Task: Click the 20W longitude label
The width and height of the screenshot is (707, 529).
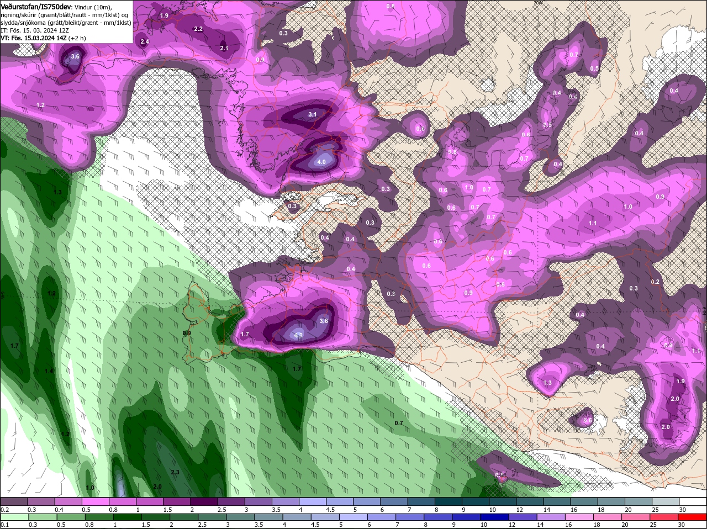Action: (538, 3)
